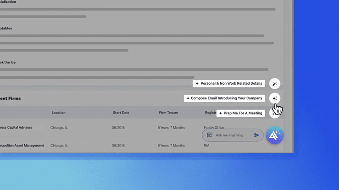Sort by the Location column header
339x190 pixels.
tap(58, 113)
